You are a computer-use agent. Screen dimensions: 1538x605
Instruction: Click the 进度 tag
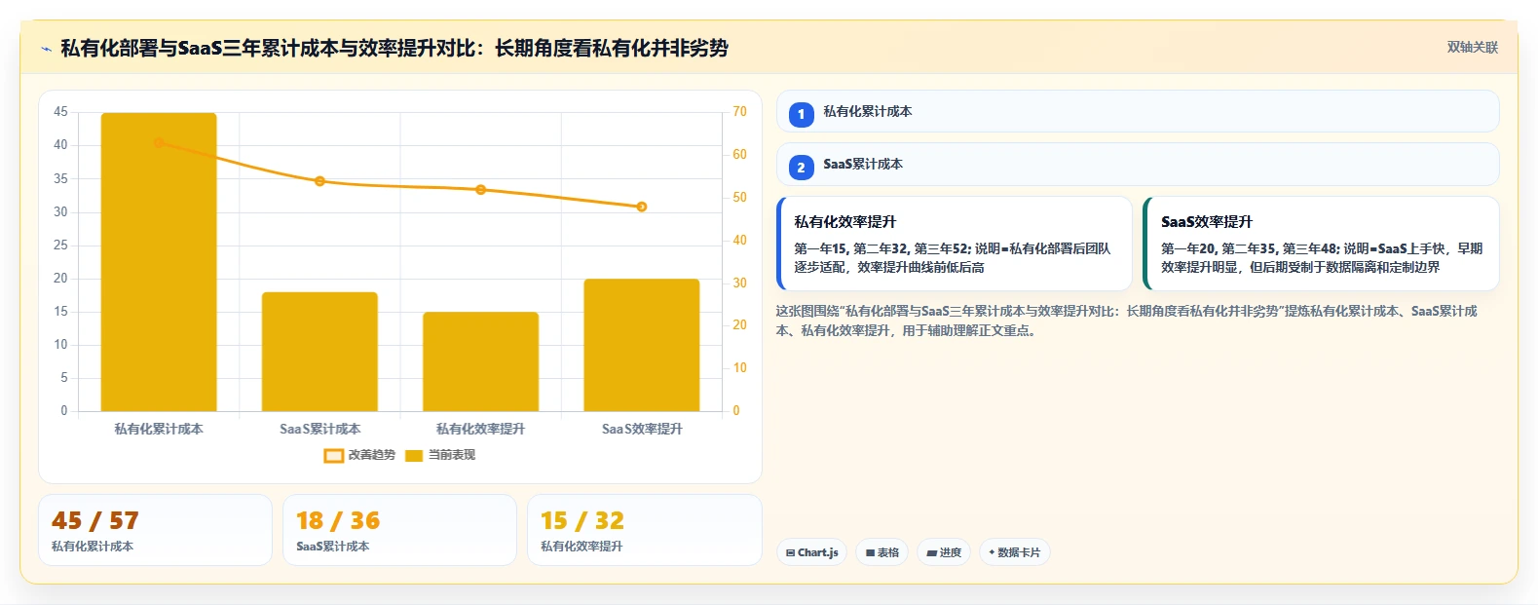click(944, 552)
